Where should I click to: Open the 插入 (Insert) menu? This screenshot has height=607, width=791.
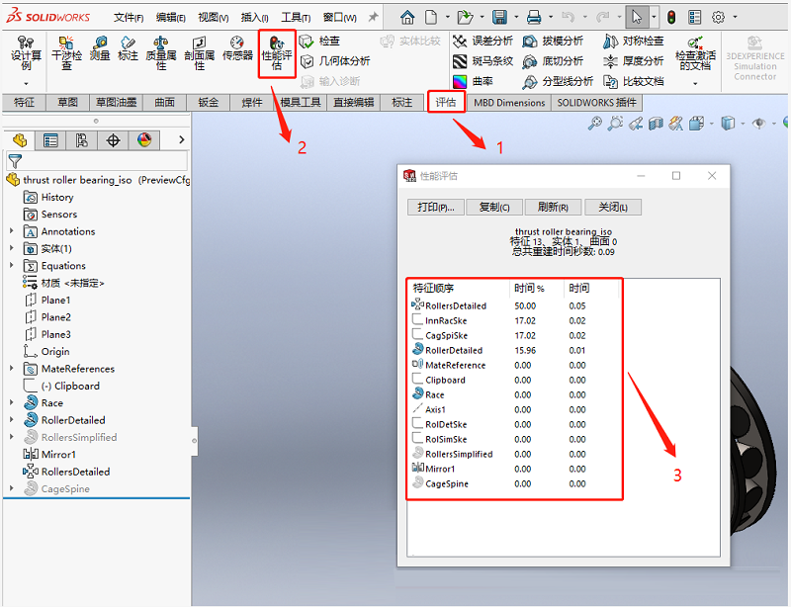[254, 18]
